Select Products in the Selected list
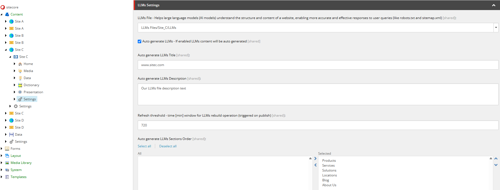Screen dimensions: 500x190 point(329,161)
